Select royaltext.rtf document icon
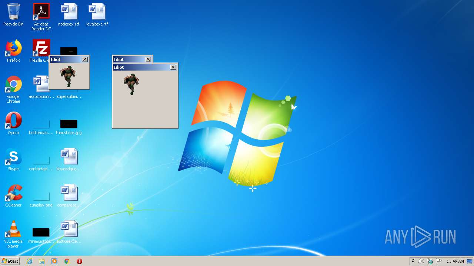Screen dimensions: 474x266 [x=97, y=15]
